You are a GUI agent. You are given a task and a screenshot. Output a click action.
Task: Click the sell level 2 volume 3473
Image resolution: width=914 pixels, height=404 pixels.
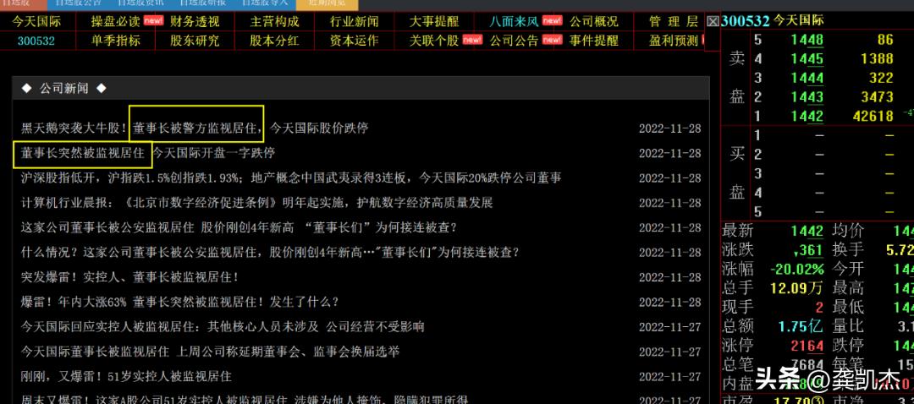pos(877,96)
